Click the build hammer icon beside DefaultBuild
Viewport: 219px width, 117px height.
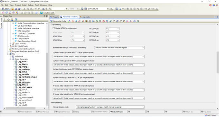(x=111, y=9)
